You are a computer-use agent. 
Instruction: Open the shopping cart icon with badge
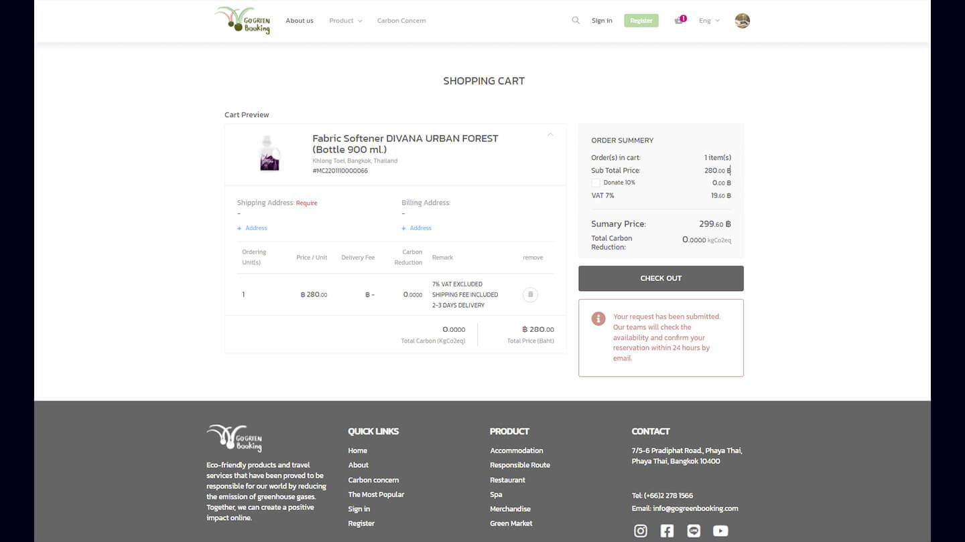(x=680, y=20)
